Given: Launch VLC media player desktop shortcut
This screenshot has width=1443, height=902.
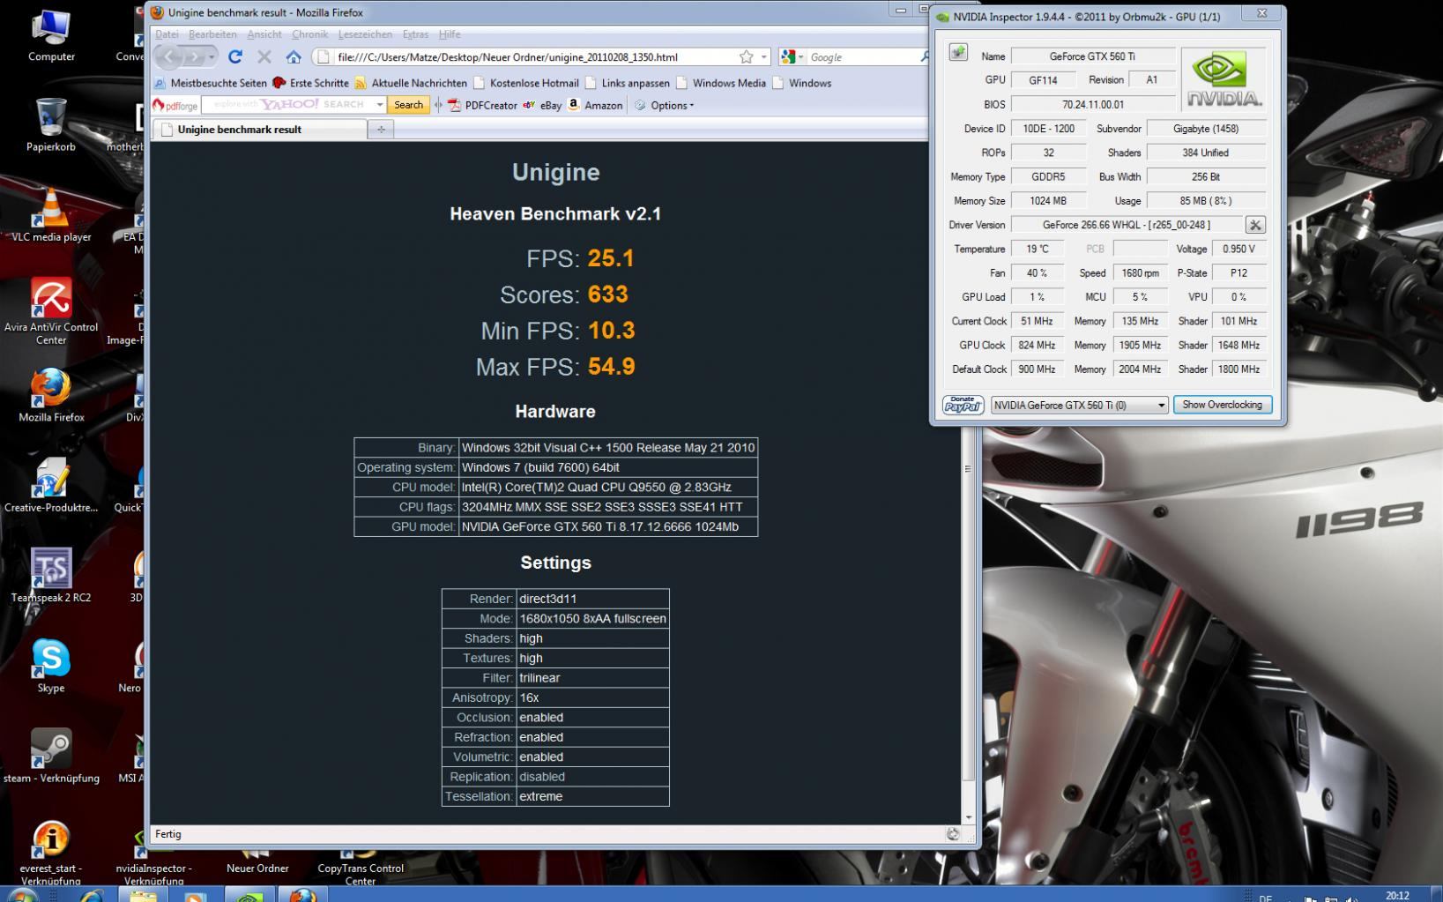Looking at the screenshot, I should coord(51,216).
